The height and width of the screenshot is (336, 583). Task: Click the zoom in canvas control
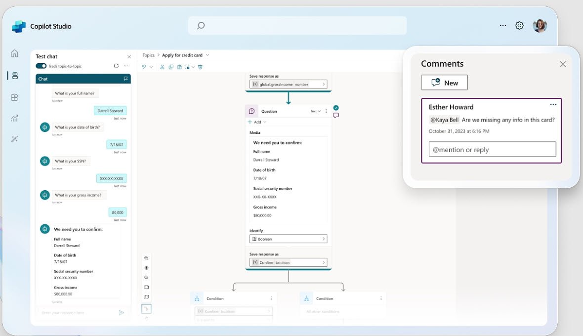pyautogui.click(x=147, y=277)
